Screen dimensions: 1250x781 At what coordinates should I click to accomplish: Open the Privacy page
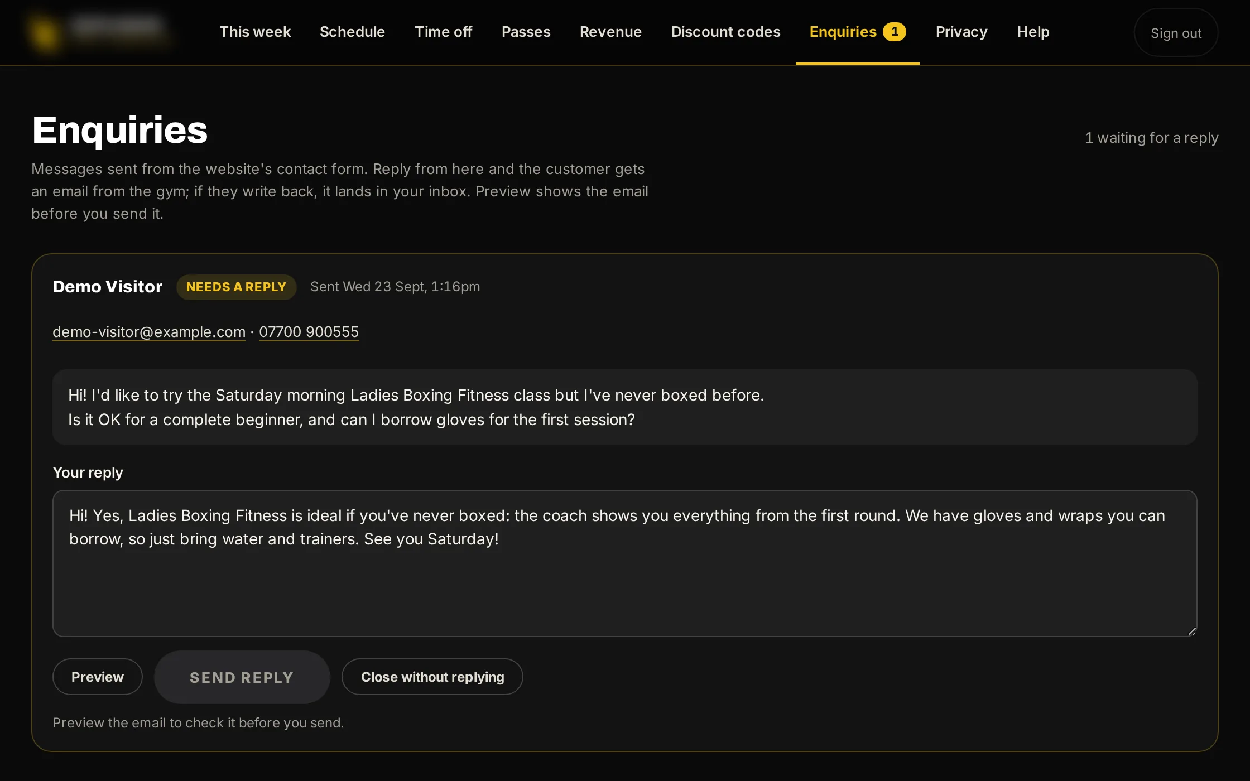pyautogui.click(x=961, y=32)
